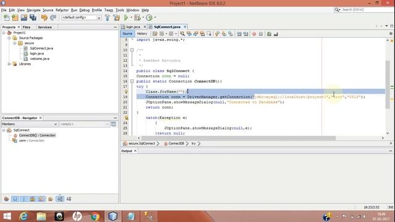395x222 pixels.
Task: Toggle Rectangular Selection in editor toolbar
Action: (x=209, y=34)
